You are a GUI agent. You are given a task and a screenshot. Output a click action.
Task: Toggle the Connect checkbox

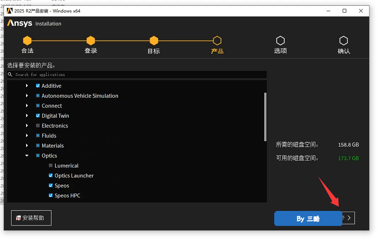tap(38, 105)
